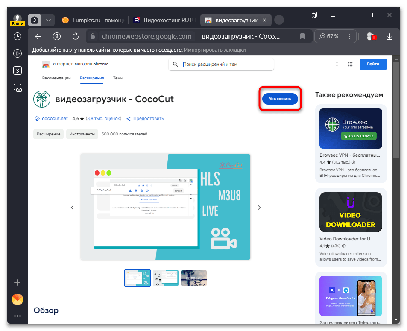Click the Инструменты category chip
The image size is (407, 331).
[82, 134]
